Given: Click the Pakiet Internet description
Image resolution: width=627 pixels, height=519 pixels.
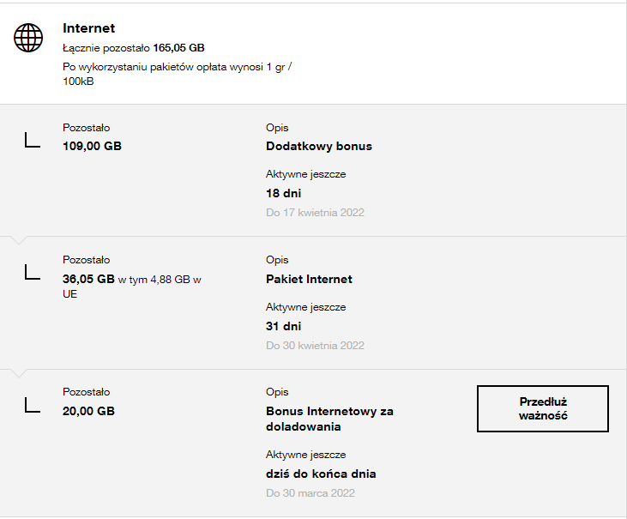Looking at the screenshot, I should 309,279.
